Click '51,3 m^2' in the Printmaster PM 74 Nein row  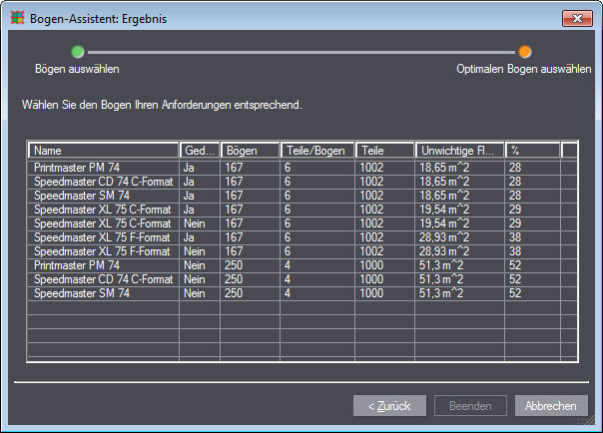(441, 265)
